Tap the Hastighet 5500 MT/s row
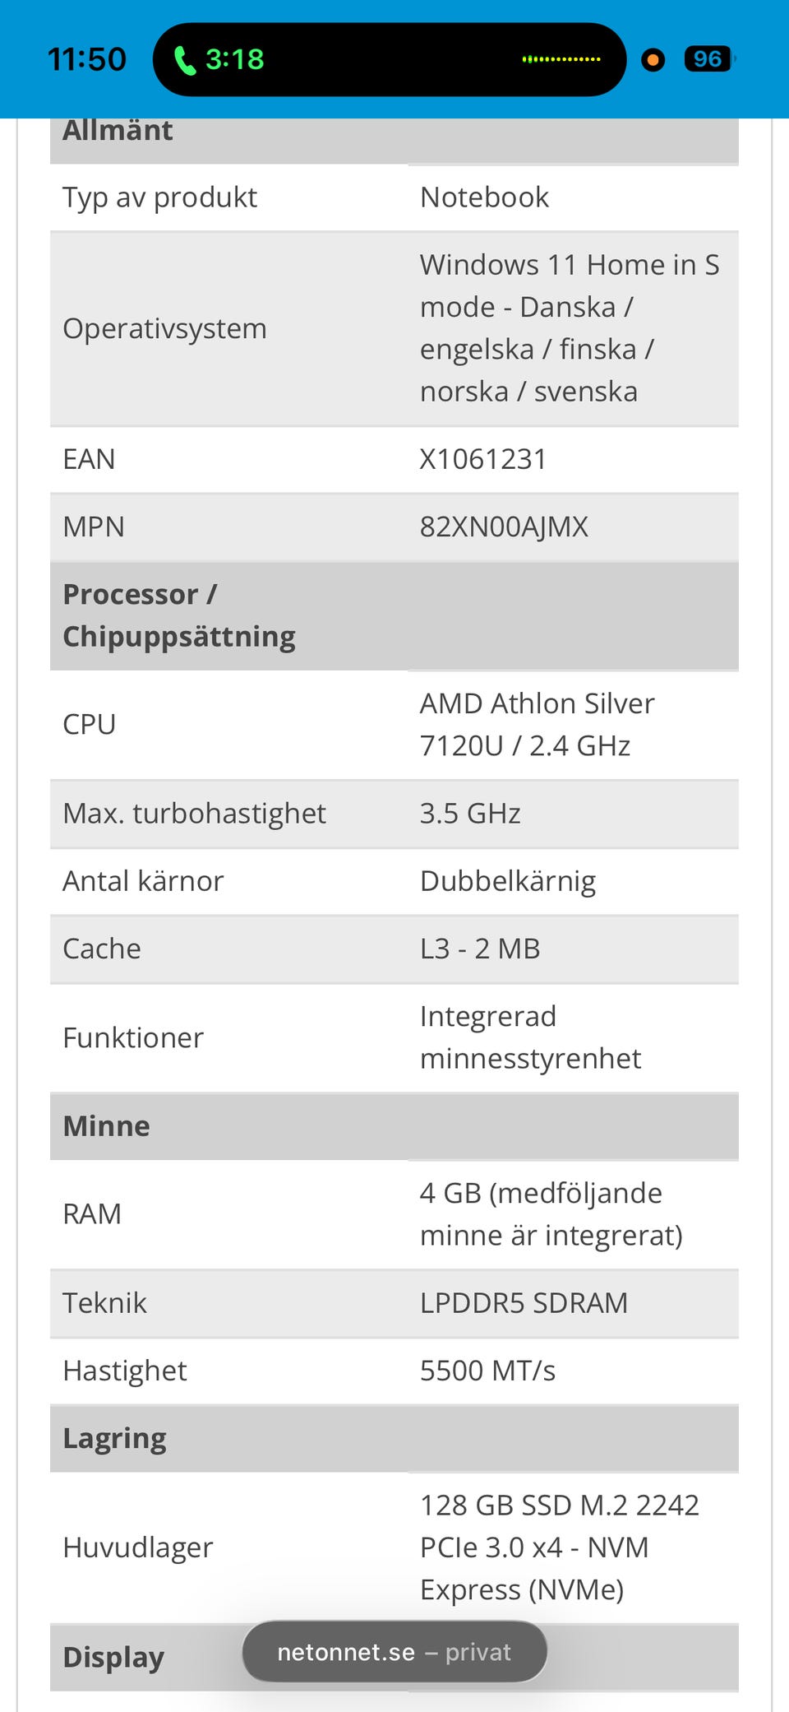 pyautogui.click(x=394, y=1371)
